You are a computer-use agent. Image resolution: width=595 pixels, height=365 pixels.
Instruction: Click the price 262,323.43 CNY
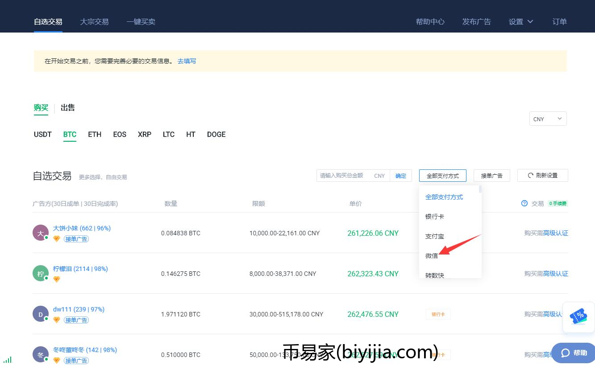pos(373,274)
